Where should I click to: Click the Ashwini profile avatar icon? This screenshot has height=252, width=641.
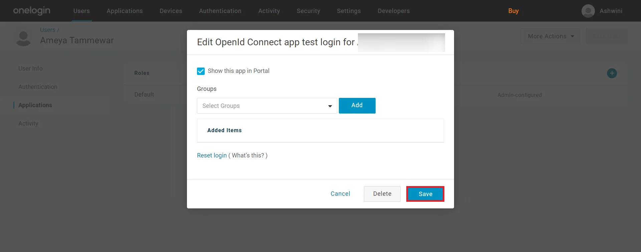click(x=588, y=11)
